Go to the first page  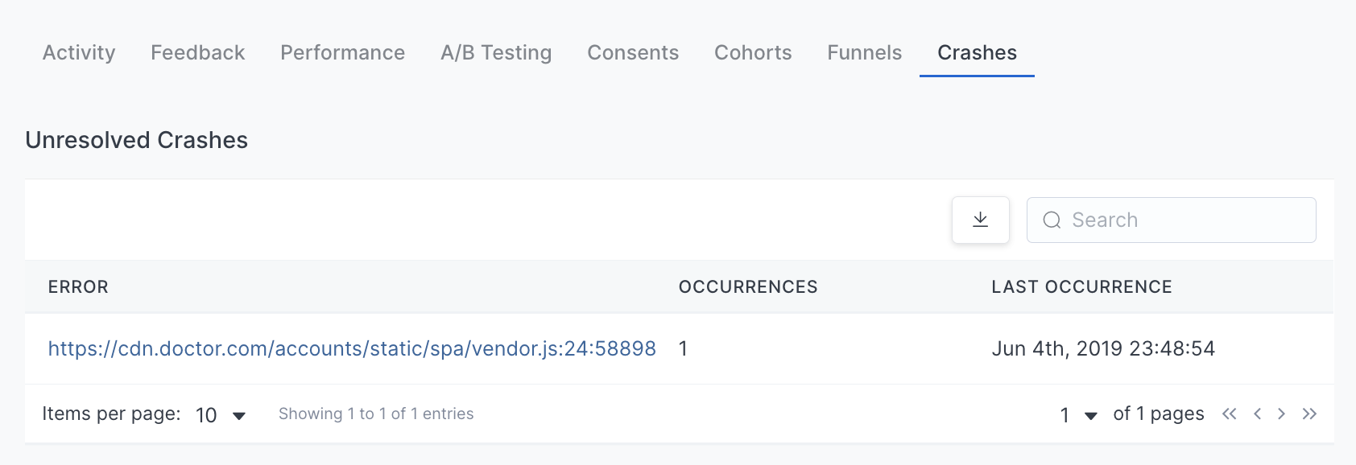[x=1229, y=414]
